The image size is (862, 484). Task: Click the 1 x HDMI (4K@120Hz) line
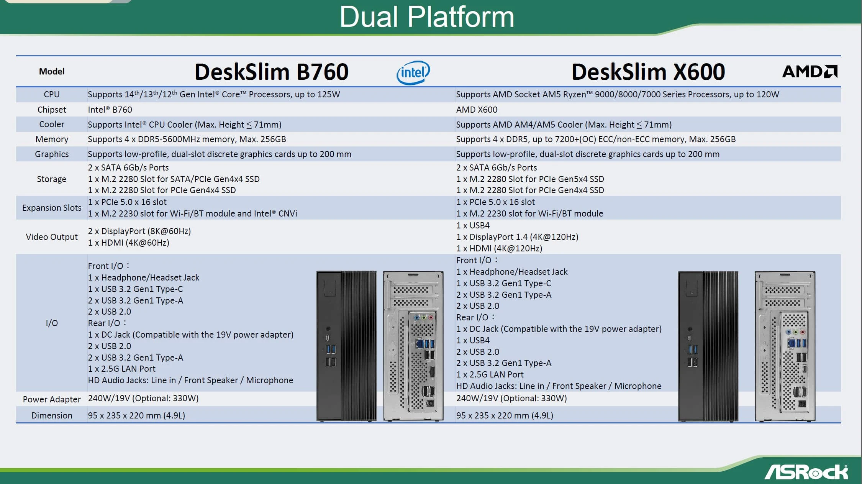(x=499, y=248)
